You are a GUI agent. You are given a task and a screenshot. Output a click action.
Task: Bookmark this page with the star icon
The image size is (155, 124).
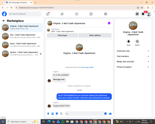click(142, 8)
